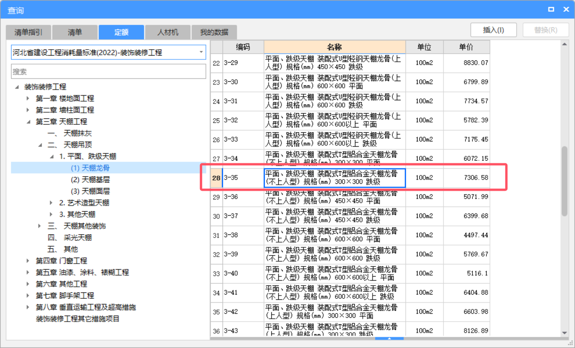Click the 编码 column header
This screenshot has height=348, width=575.
pyautogui.click(x=243, y=47)
